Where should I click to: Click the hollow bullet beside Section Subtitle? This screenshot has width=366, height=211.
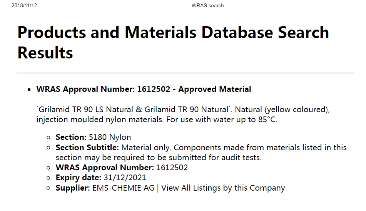48,148
